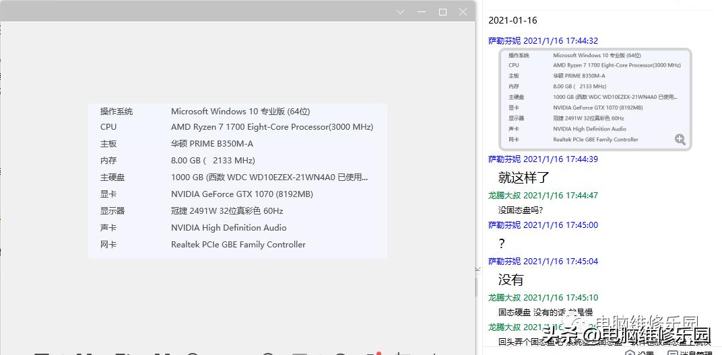Screen dimensions: 722x355
Task: Click sender line 龙腾大叔 2021/1/16 17:45:10
Action: [x=543, y=298]
